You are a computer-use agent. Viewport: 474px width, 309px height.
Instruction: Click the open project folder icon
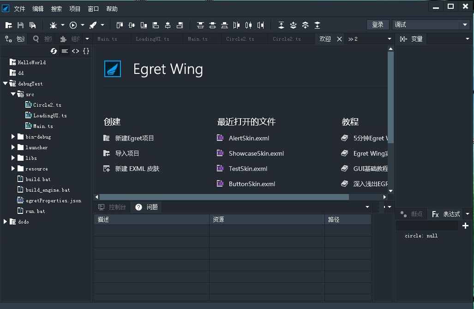pos(9,25)
